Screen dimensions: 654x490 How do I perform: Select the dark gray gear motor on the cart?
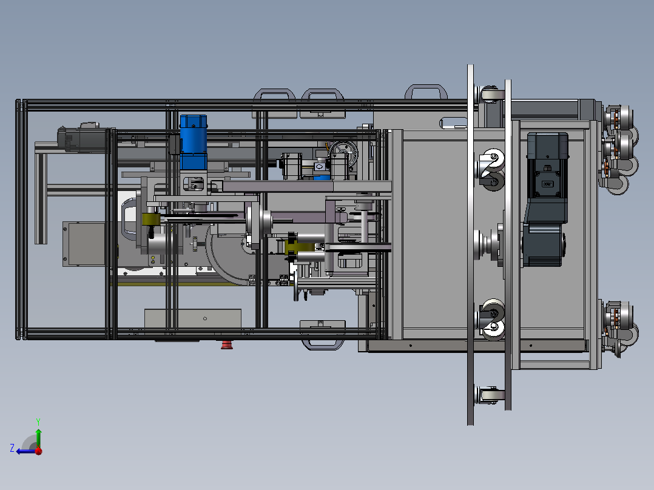click(x=545, y=199)
